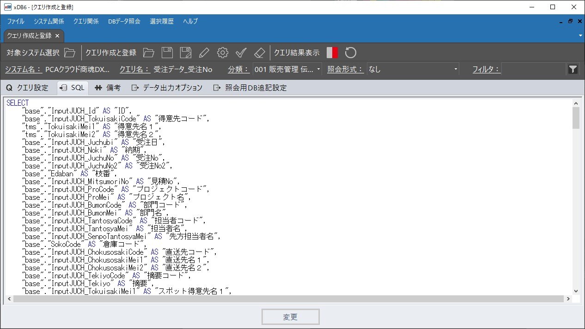Image resolution: width=585 pixels, height=329 pixels.
Task: Click the scroll right arrow of SQL editor
Action: [x=568, y=299]
